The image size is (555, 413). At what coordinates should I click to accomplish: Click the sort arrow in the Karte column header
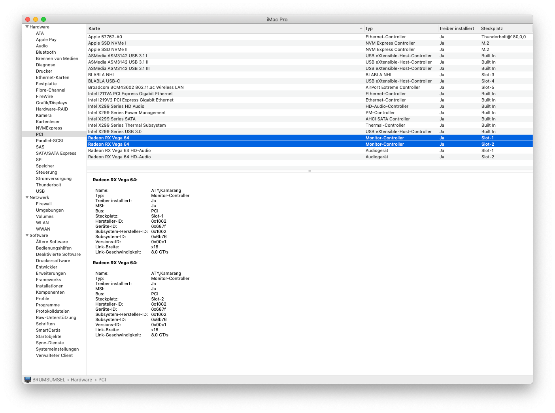[361, 28]
